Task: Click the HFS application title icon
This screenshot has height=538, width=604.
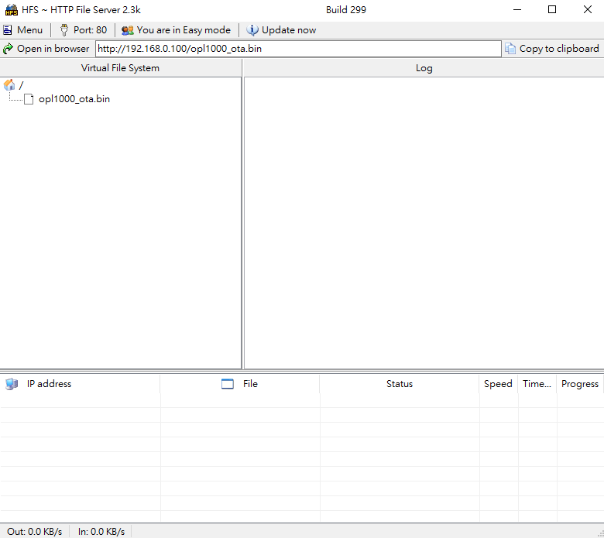Action: [x=12, y=10]
